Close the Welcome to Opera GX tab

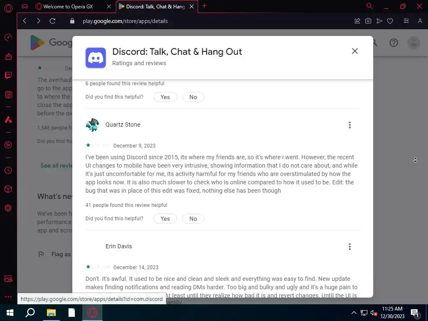click(x=109, y=7)
